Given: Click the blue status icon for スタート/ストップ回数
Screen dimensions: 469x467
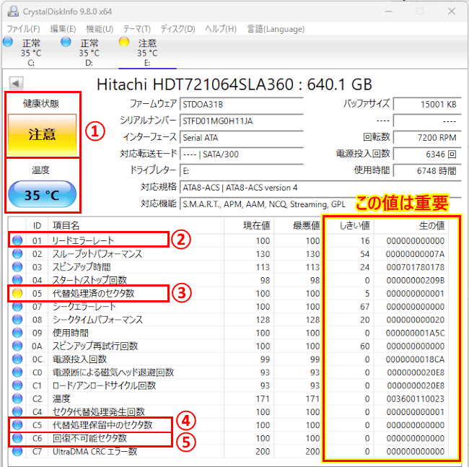Looking at the screenshot, I should coord(17,280).
